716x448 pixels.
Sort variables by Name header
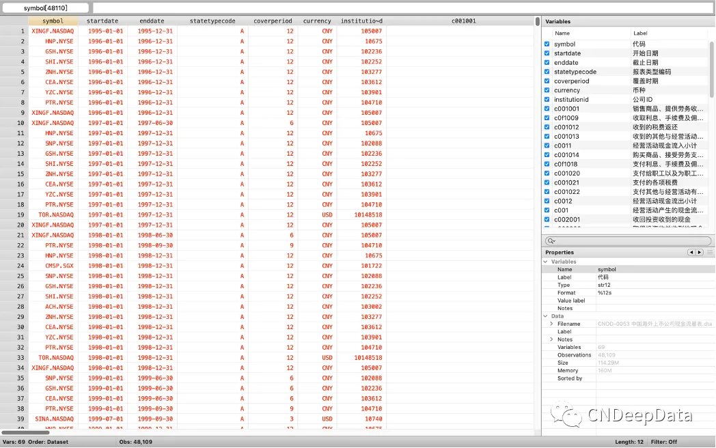click(562, 33)
